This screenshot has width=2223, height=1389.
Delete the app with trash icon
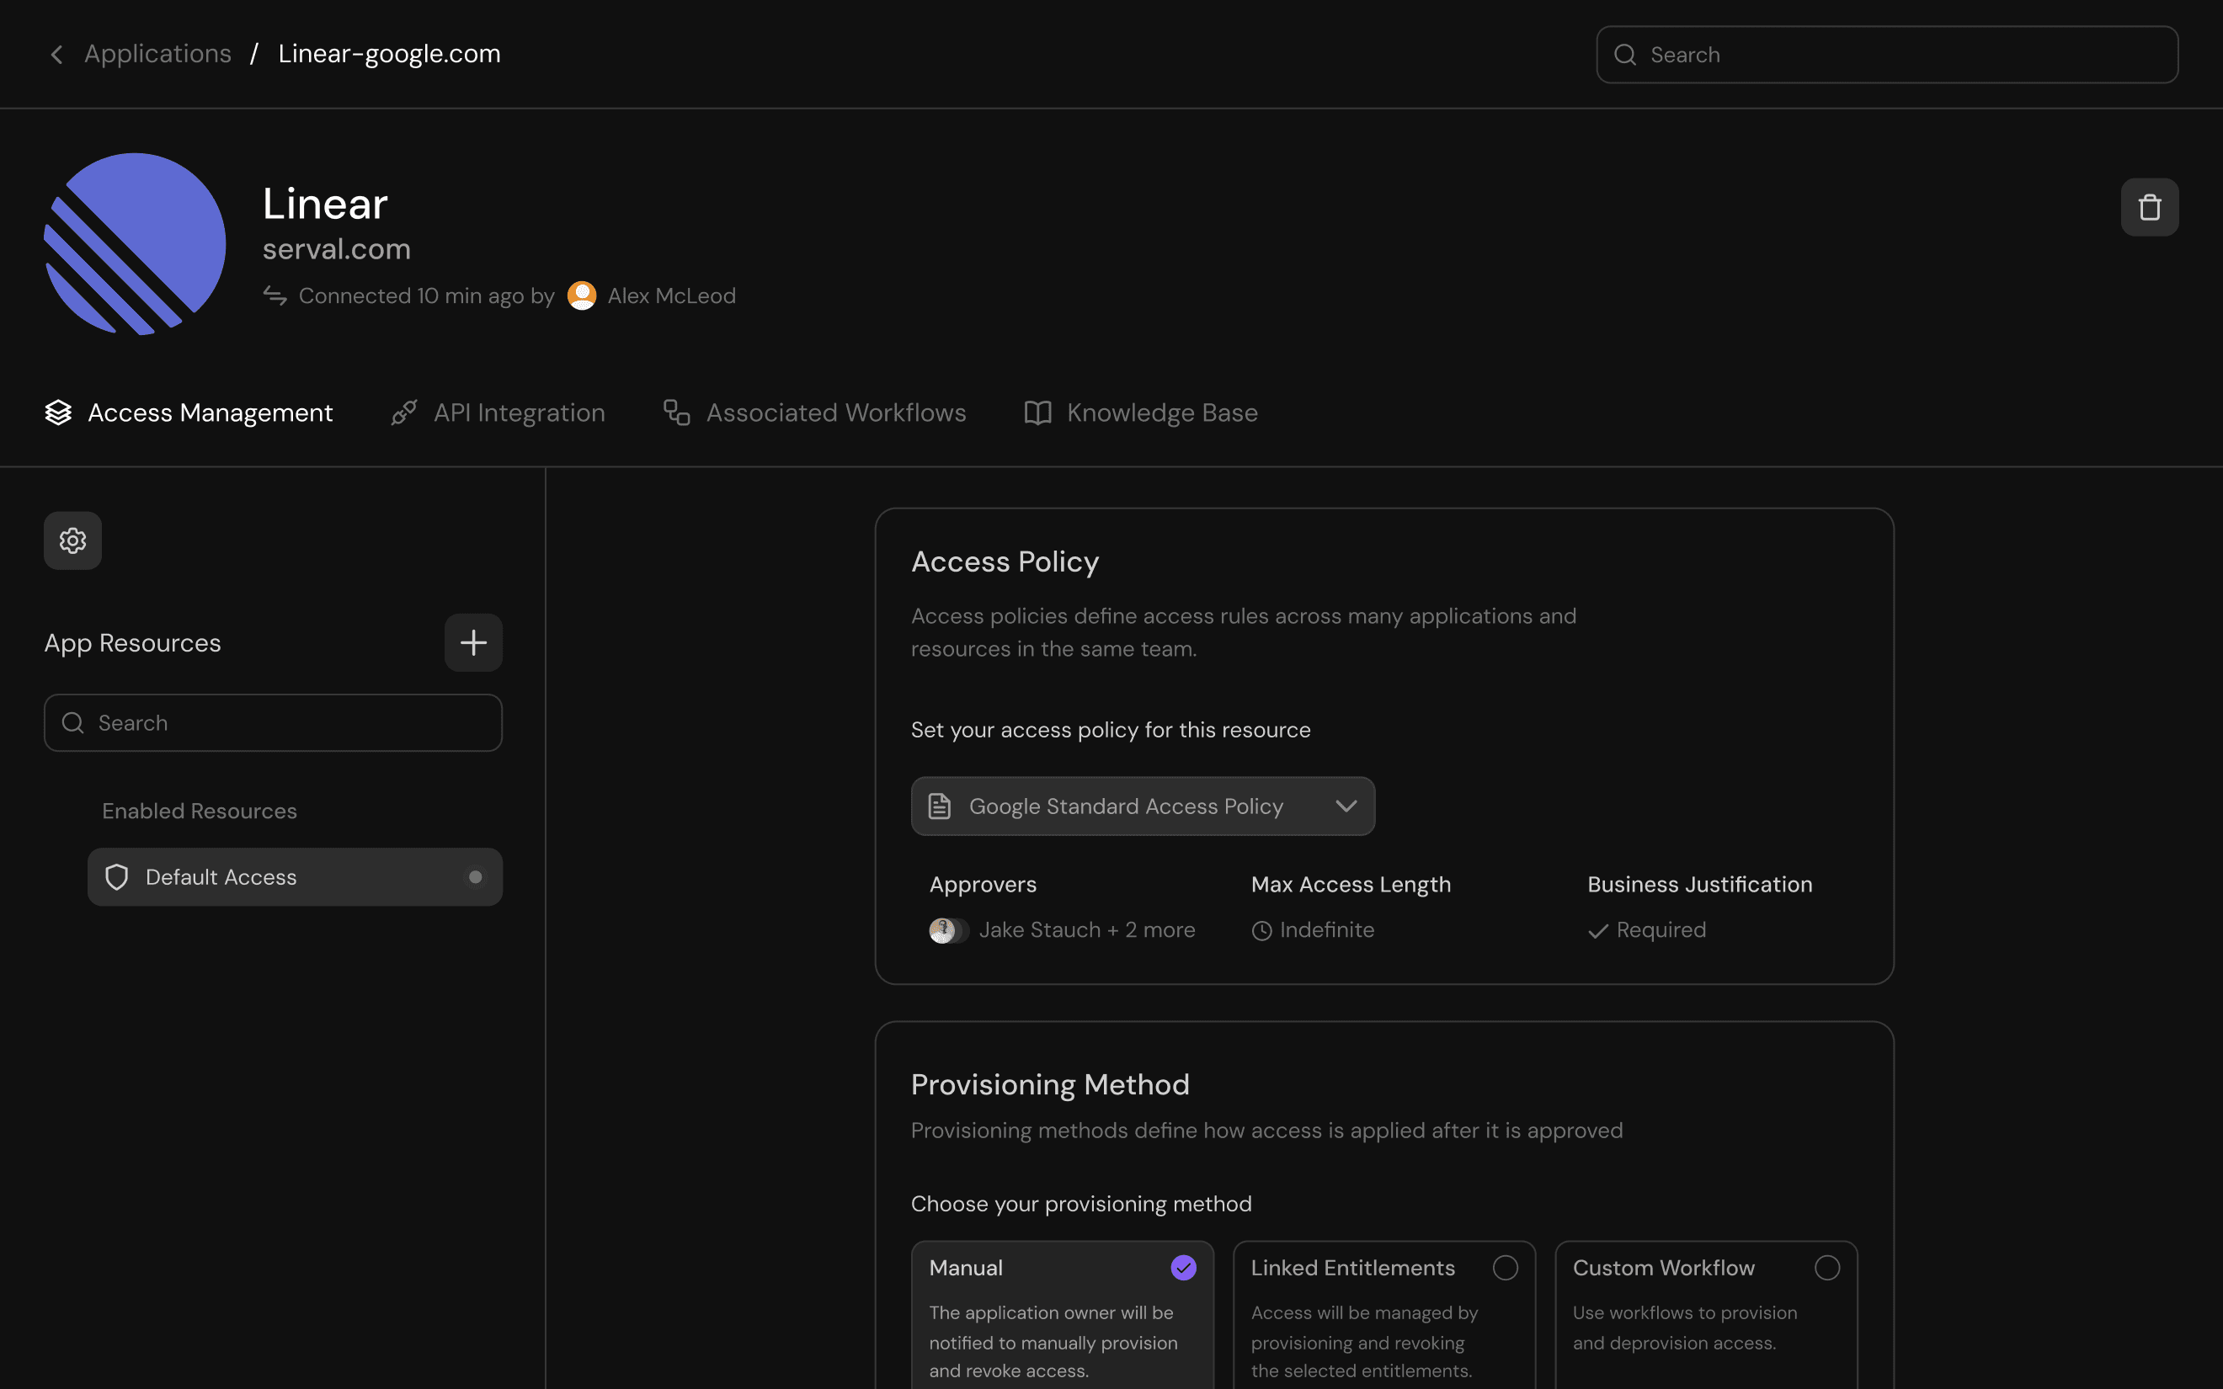(2150, 208)
